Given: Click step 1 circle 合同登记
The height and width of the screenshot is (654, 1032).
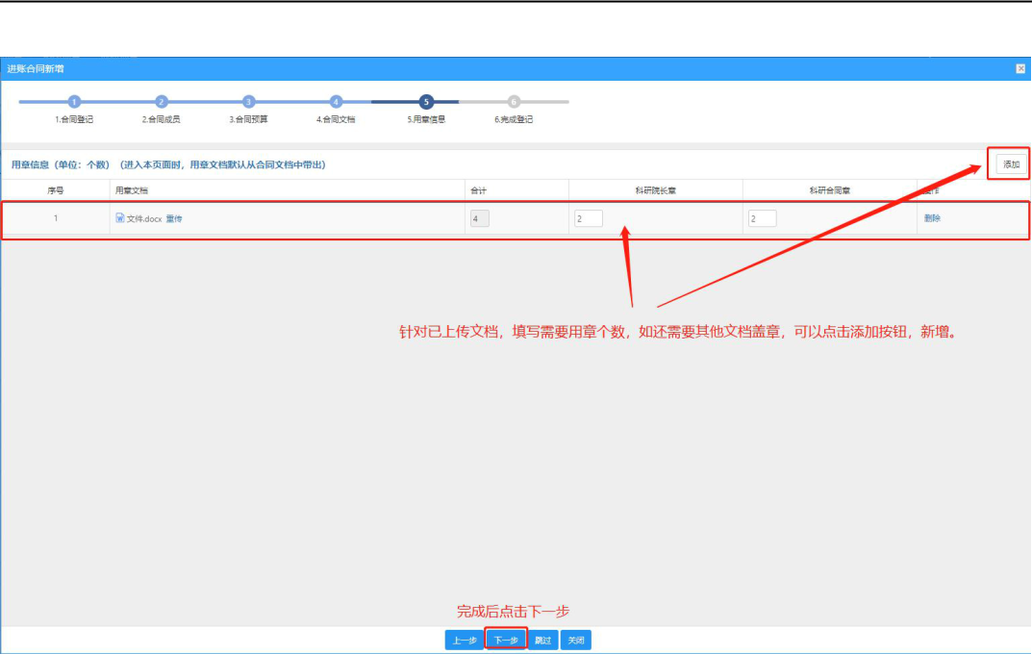Looking at the screenshot, I should coord(74,102).
